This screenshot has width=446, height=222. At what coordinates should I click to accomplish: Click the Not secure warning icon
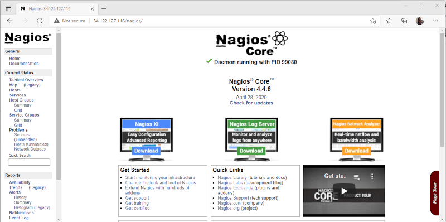point(57,21)
